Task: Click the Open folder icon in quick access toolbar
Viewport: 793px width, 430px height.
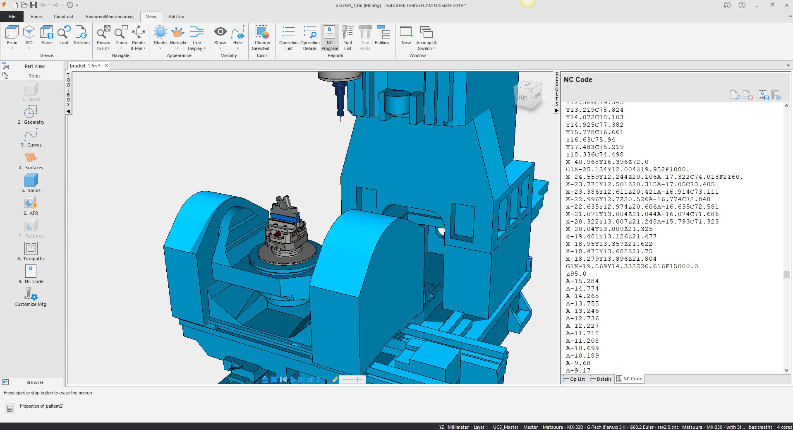Action: point(24,5)
